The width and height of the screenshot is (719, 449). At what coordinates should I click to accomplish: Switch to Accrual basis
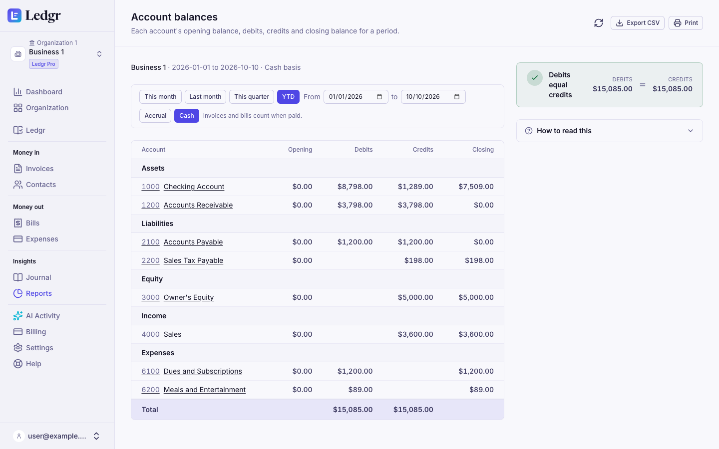[x=155, y=116]
